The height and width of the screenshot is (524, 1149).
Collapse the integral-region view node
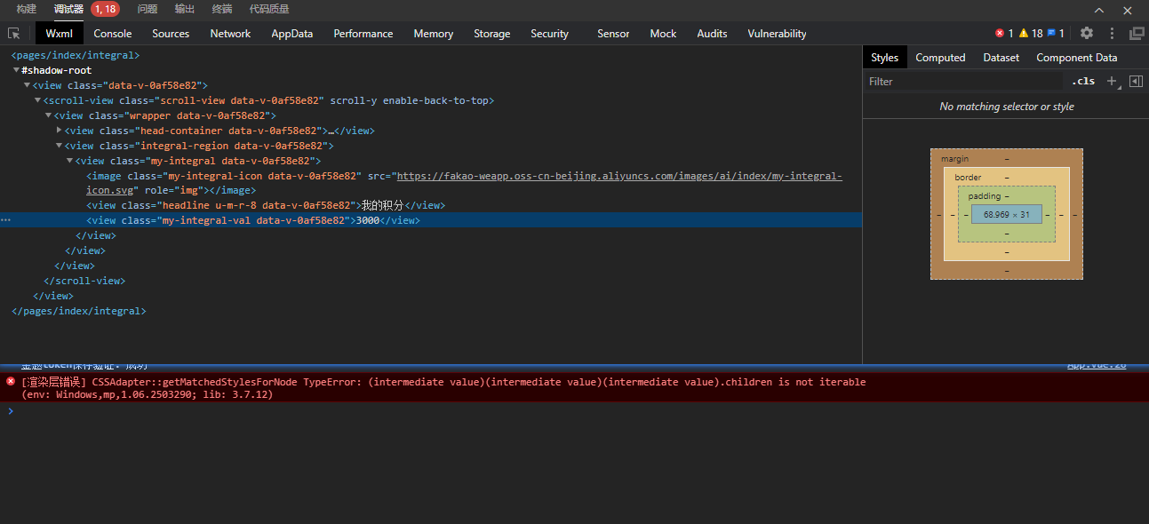[x=59, y=146]
